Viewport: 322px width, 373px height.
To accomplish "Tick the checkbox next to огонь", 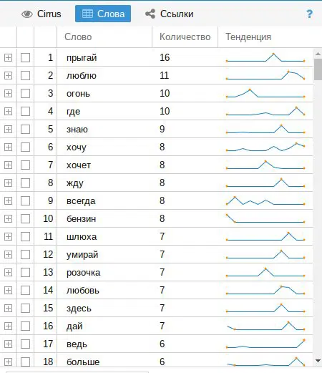I will pos(25,94).
